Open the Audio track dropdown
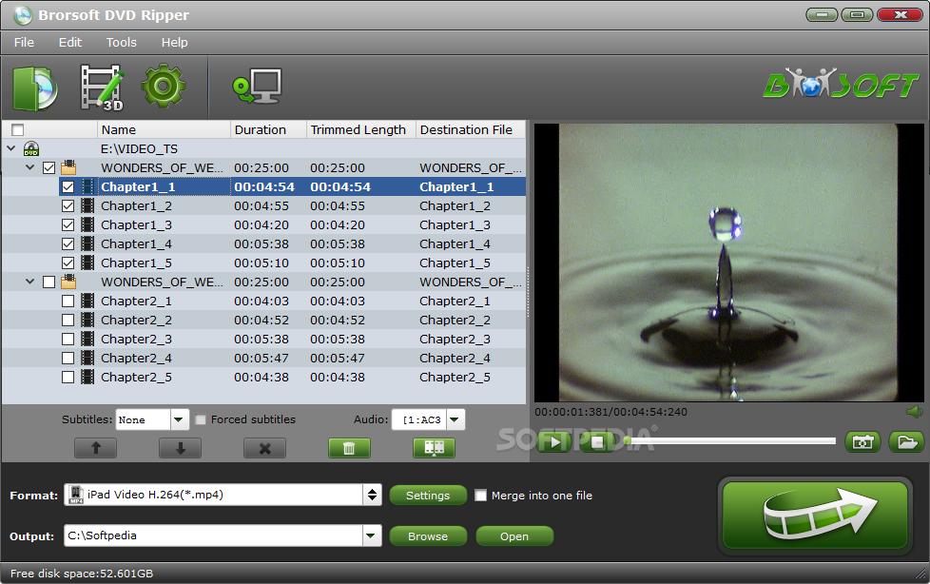The width and height of the screenshot is (930, 584). coord(455,419)
